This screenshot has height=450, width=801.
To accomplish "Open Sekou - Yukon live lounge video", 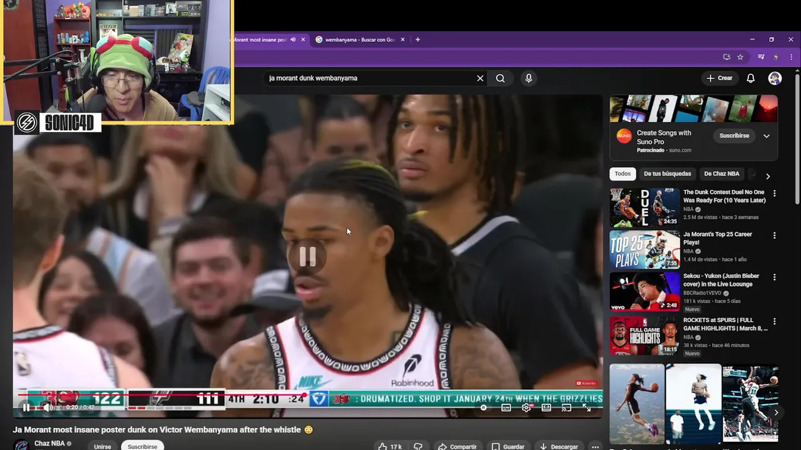I will [x=722, y=280].
